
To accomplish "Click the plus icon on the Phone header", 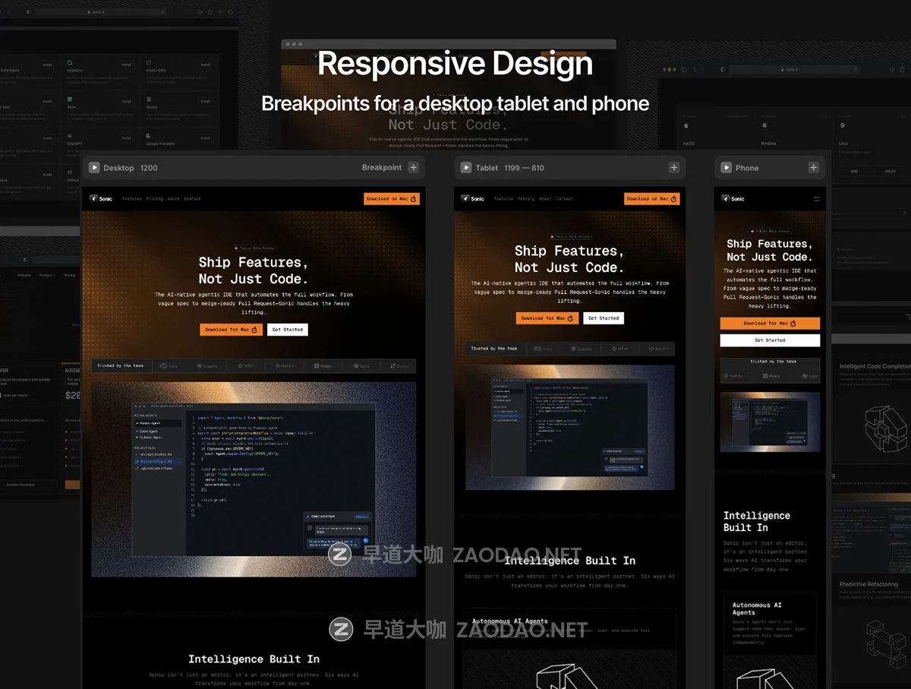I will [x=813, y=168].
